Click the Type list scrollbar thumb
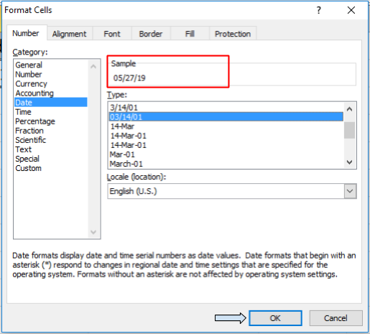The image size is (370, 334). [x=349, y=130]
